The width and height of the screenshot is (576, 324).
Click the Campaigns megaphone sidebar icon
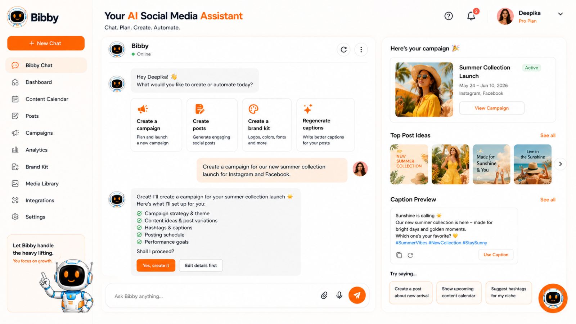(x=15, y=133)
